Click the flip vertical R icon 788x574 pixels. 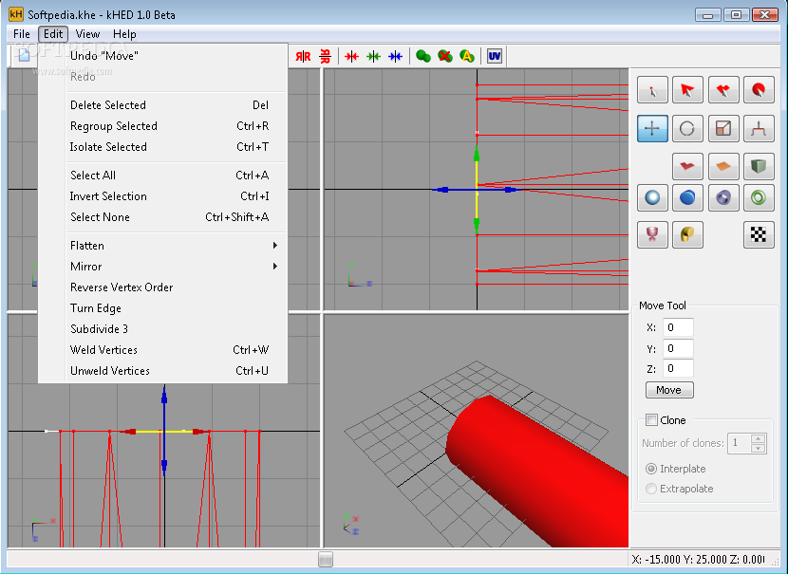tap(325, 56)
